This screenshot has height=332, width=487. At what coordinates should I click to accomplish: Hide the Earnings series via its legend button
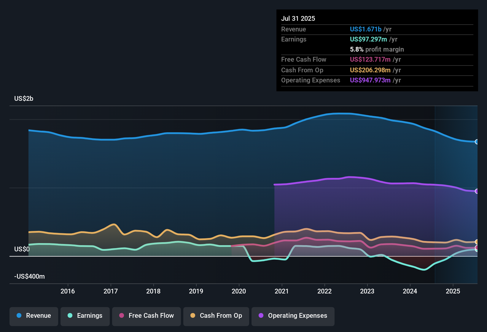tap(85, 316)
